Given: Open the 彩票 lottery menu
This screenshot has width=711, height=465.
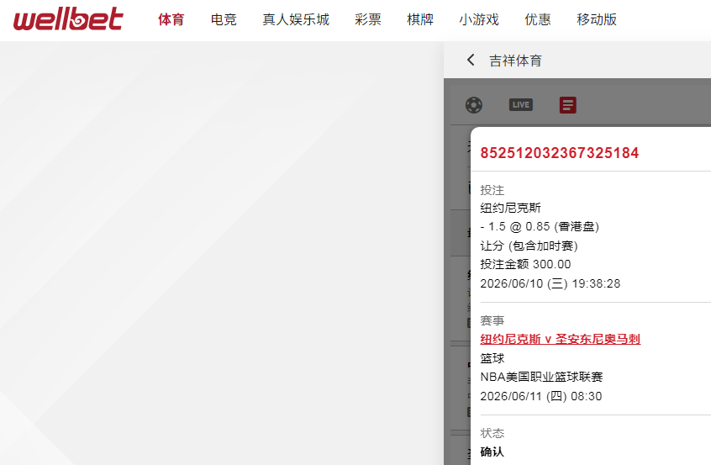Looking at the screenshot, I should 368,19.
